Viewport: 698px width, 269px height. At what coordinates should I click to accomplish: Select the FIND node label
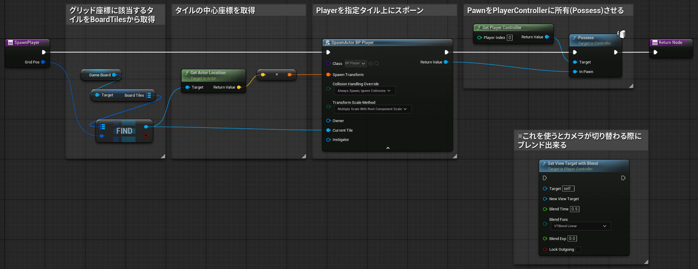pyautogui.click(x=124, y=131)
